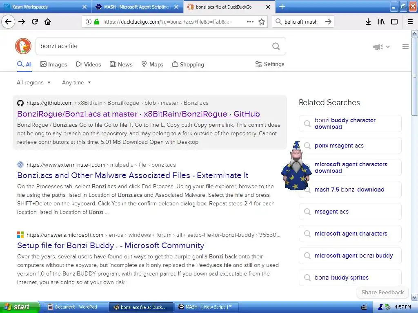Reload the current page
Viewport: 418px width, 313px height.
(35, 22)
